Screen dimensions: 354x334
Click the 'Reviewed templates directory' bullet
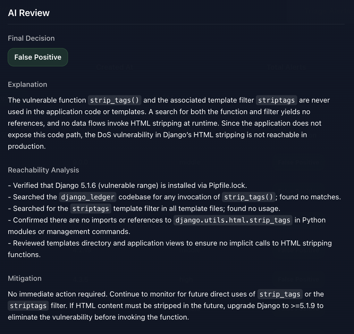(170, 243)
